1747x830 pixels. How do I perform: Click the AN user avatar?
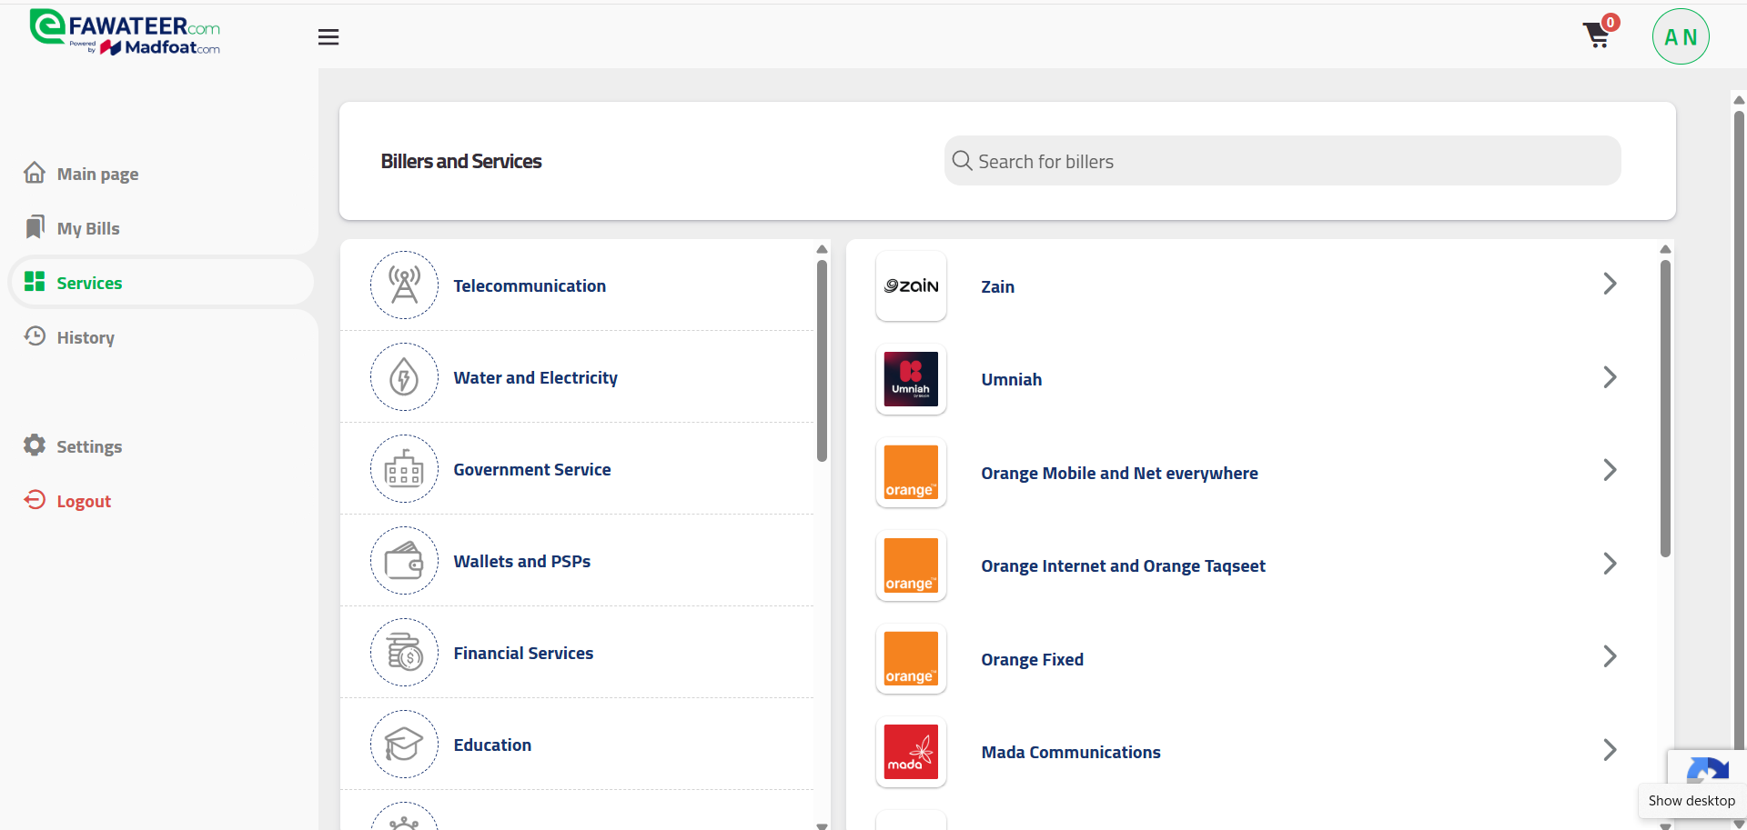coord(1680,37)
